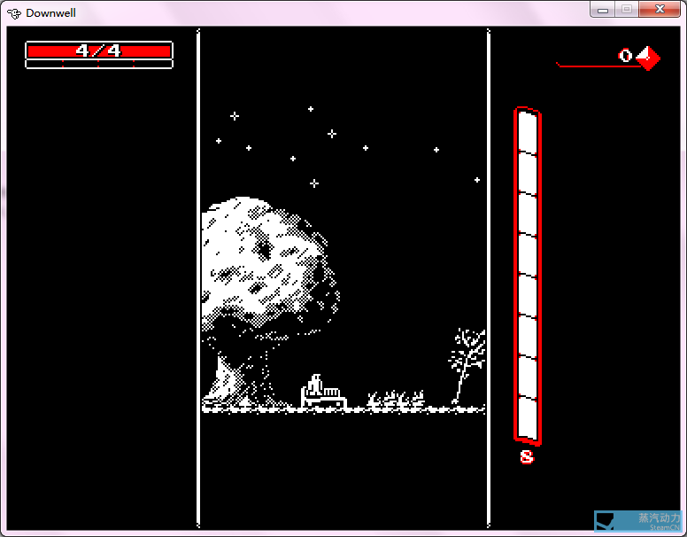The height and width of the screenshot is (537, 687).
Task: Click the character sitting on the bench
Action: point(315,384)
